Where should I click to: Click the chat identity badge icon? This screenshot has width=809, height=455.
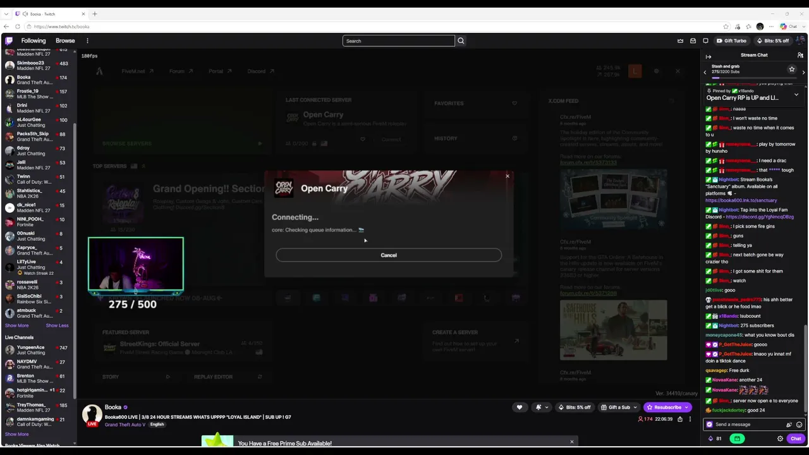click(x=709, y=425)
